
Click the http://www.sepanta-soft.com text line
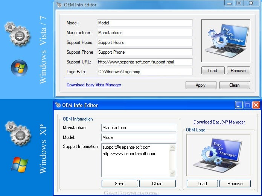pos(129,154)
